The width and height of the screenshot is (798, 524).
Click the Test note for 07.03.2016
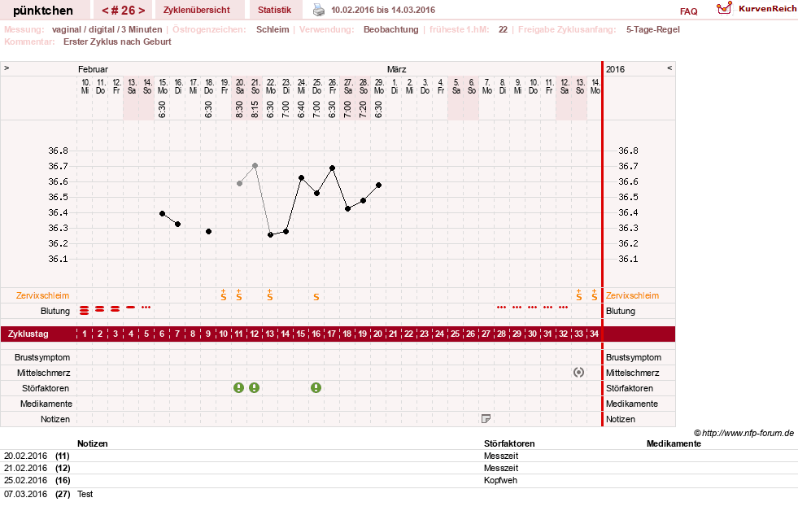coord(85,494)
